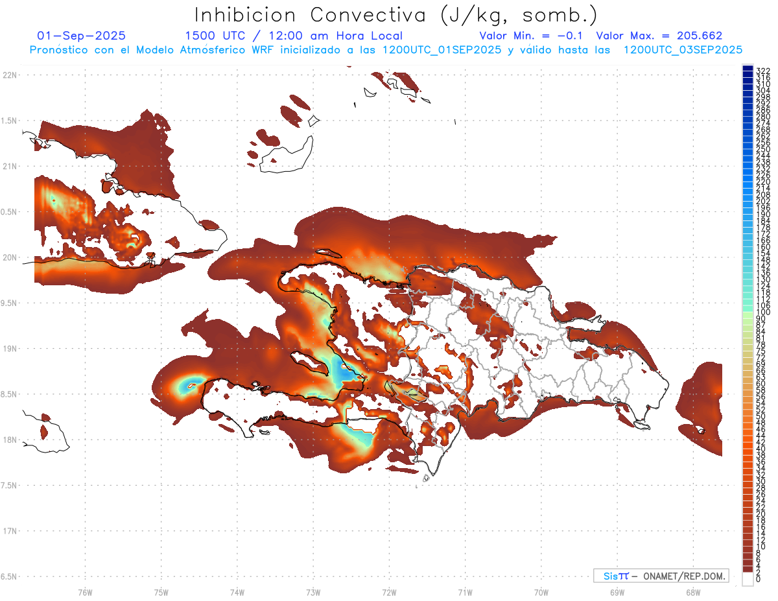Click the '322' label on the color scale
This screenshot has width=778, height=601.
[762, 71]
